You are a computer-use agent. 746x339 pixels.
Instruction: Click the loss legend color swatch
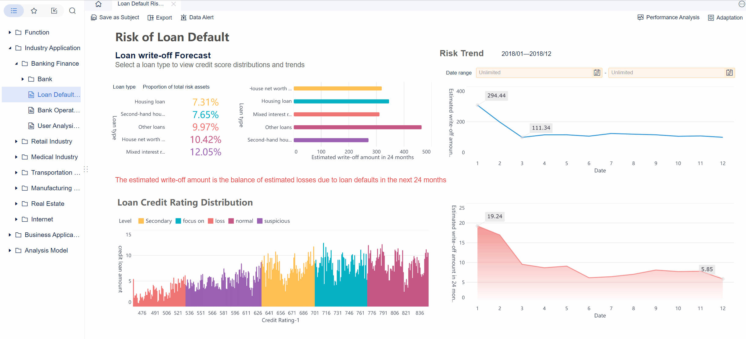point(211,221)
